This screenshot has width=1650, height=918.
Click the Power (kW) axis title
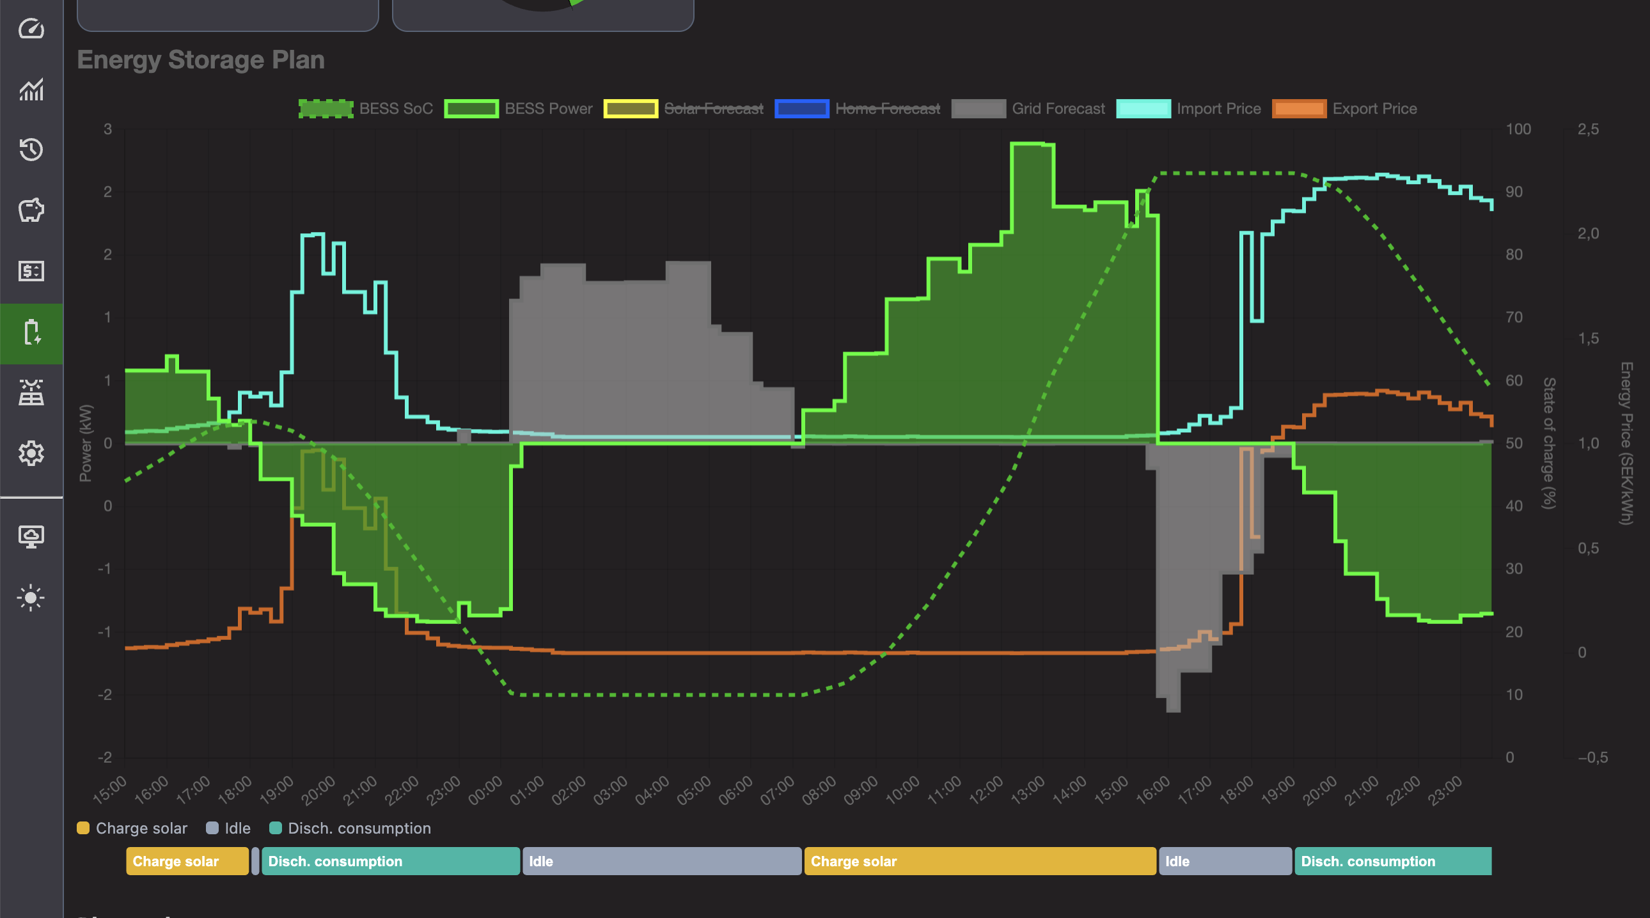click(85, 443)
